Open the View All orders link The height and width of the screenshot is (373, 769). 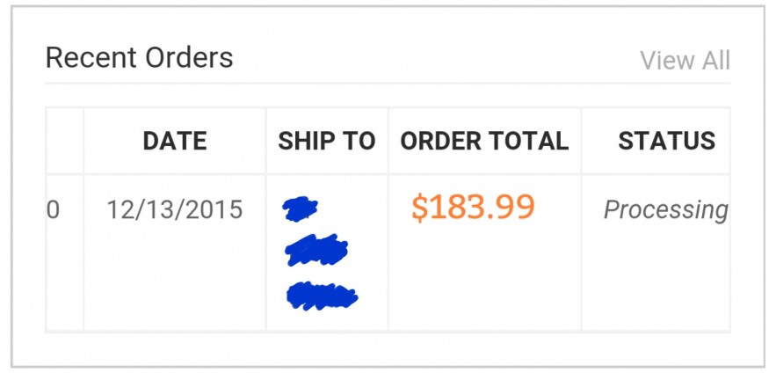click(x=684, y=61)
